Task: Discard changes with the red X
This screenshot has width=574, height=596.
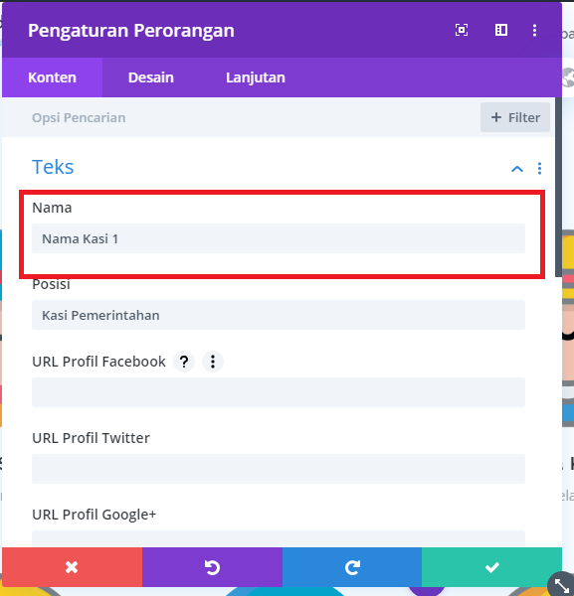Action: tap(72, 567)
